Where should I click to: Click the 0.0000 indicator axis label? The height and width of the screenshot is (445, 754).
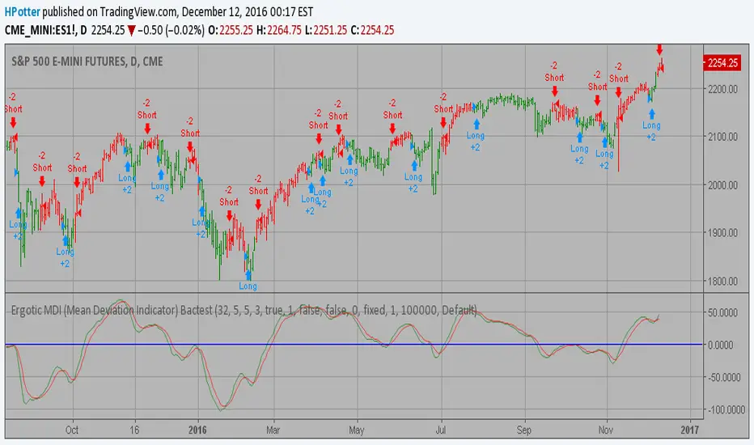(721, 345)
